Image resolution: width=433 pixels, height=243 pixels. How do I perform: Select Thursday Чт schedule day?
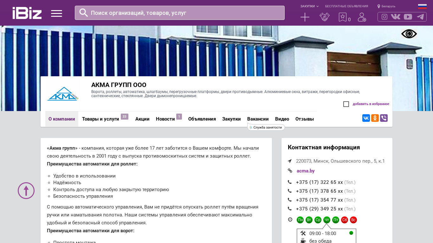[x=327, y=220]
